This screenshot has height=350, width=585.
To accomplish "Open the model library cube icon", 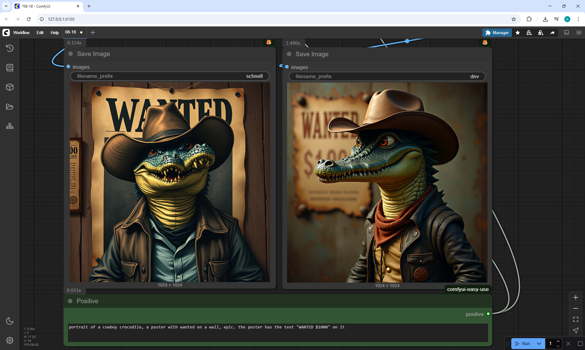I will point(10,87).
